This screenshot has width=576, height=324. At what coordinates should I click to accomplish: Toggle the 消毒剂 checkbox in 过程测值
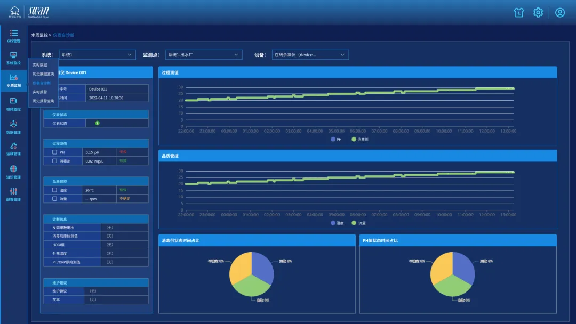54,161
